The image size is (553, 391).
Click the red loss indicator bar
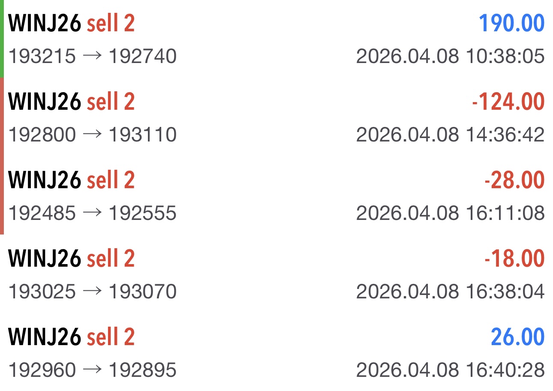point(2,156)
